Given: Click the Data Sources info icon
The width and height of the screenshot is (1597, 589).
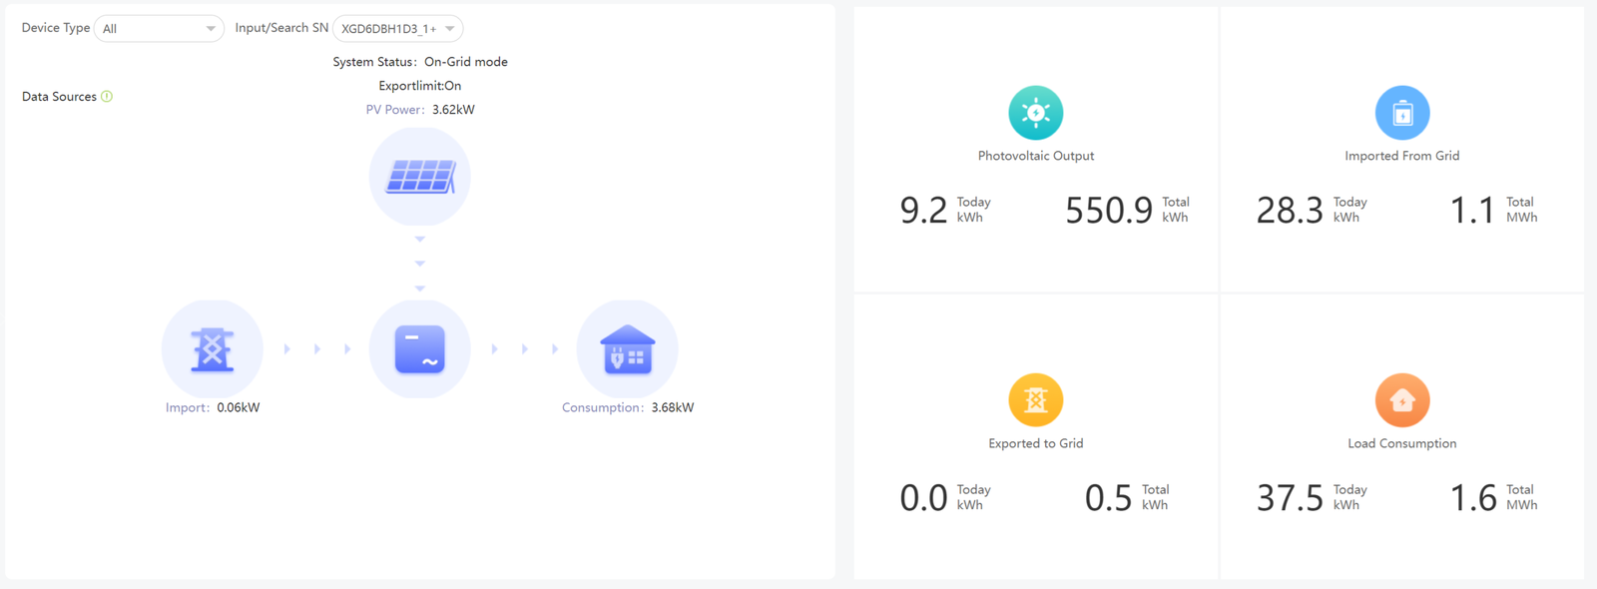Looking at the screenshot, I should click(x=107, y=97).
